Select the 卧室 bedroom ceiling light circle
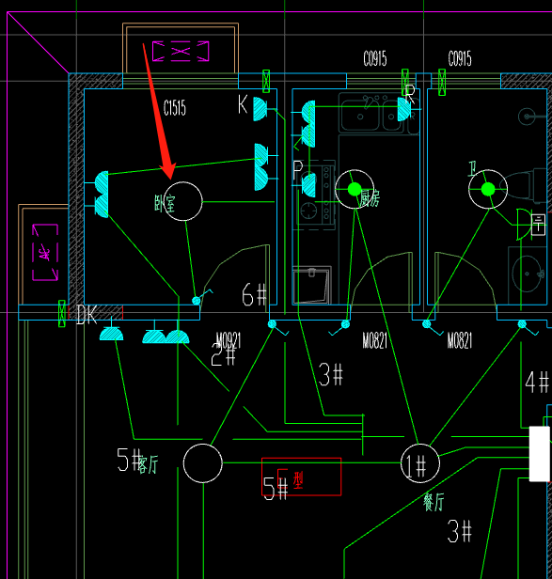 [x=182, y=201]
